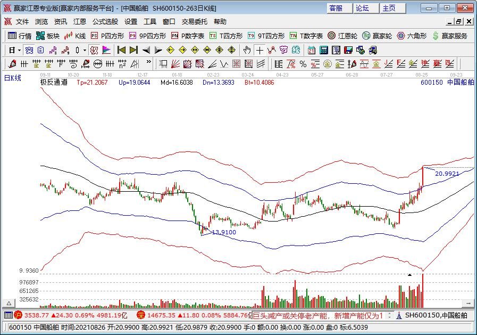Screen dimensions: 477x335
Task: Select the n² grid tool
Action: tap(122, 64)
